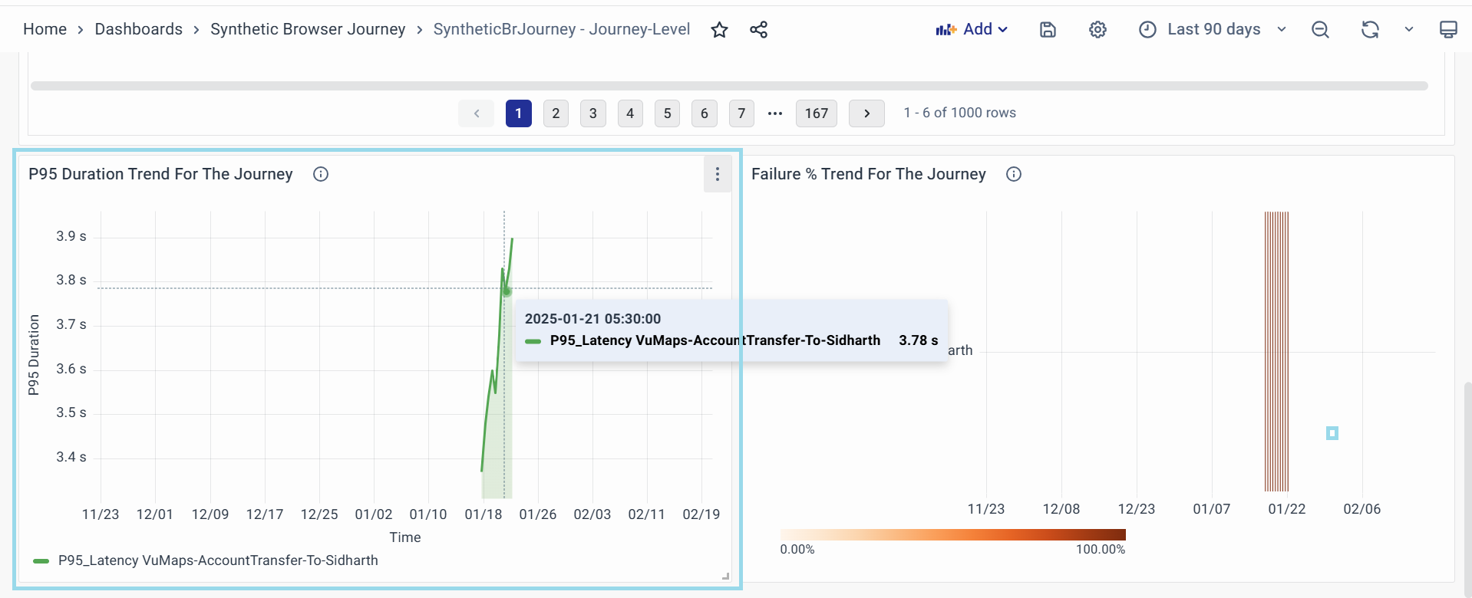Viewport: 1472px width, 598px height.
Task: Expand the Add panel dropdown
Action: pyautogui.click(x=972, y=30)
